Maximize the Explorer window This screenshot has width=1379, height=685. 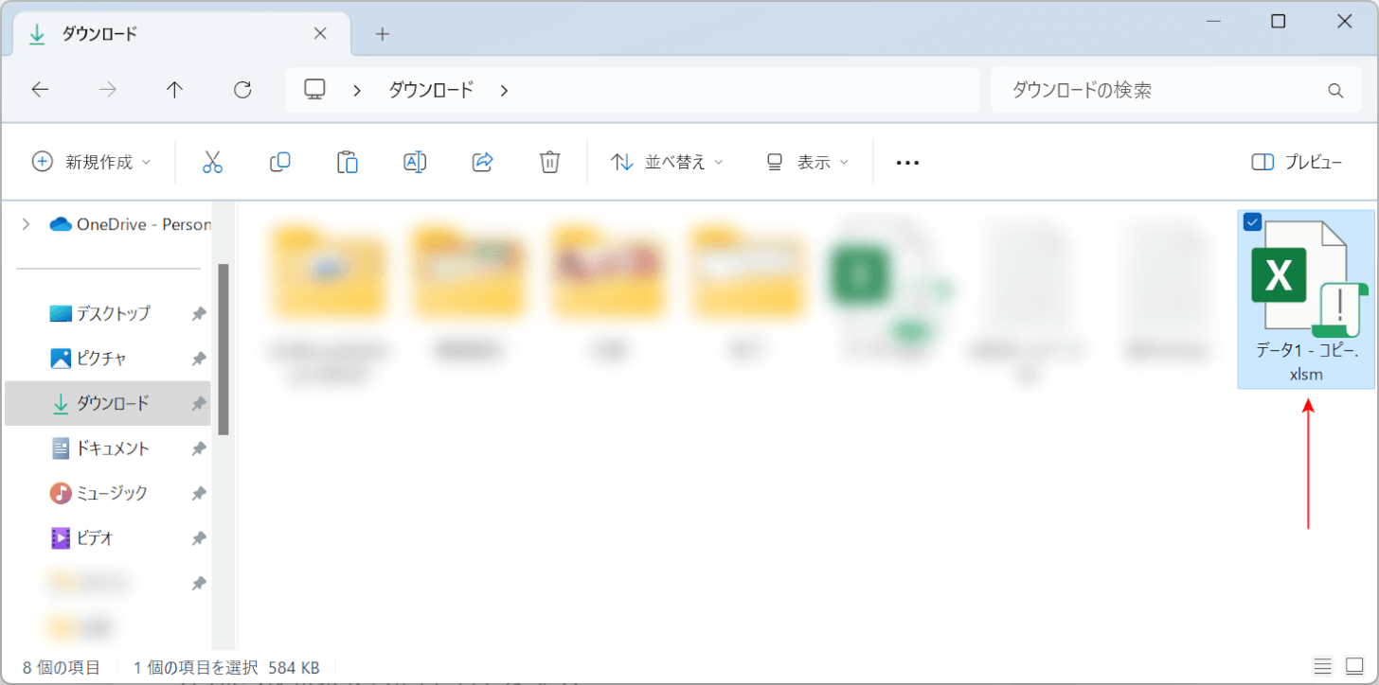pyautogui.click(x=1279, y=21)
